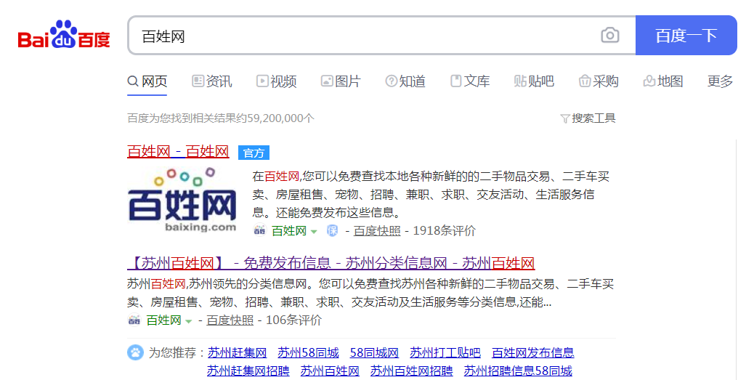Switch to the 地图 tab
The image size is (746, 380).
click(x=663, y=81)
